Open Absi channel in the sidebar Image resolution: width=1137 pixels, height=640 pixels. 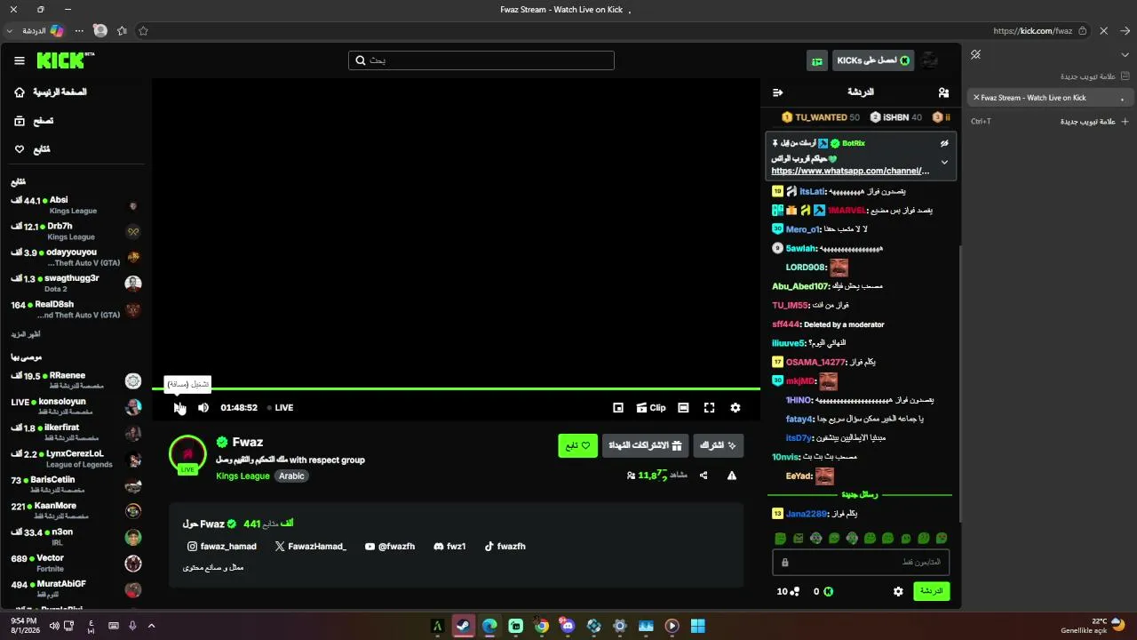76,205
